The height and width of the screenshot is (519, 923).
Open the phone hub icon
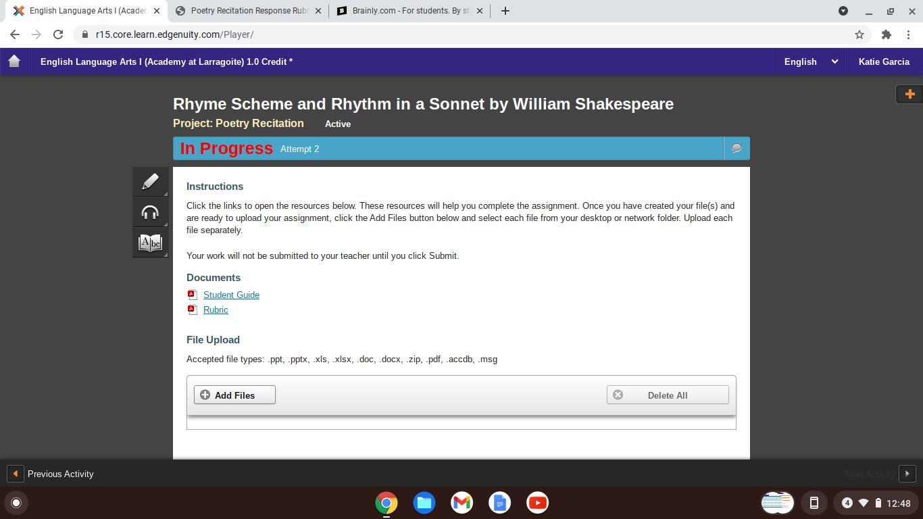click(x=814, y=503)
